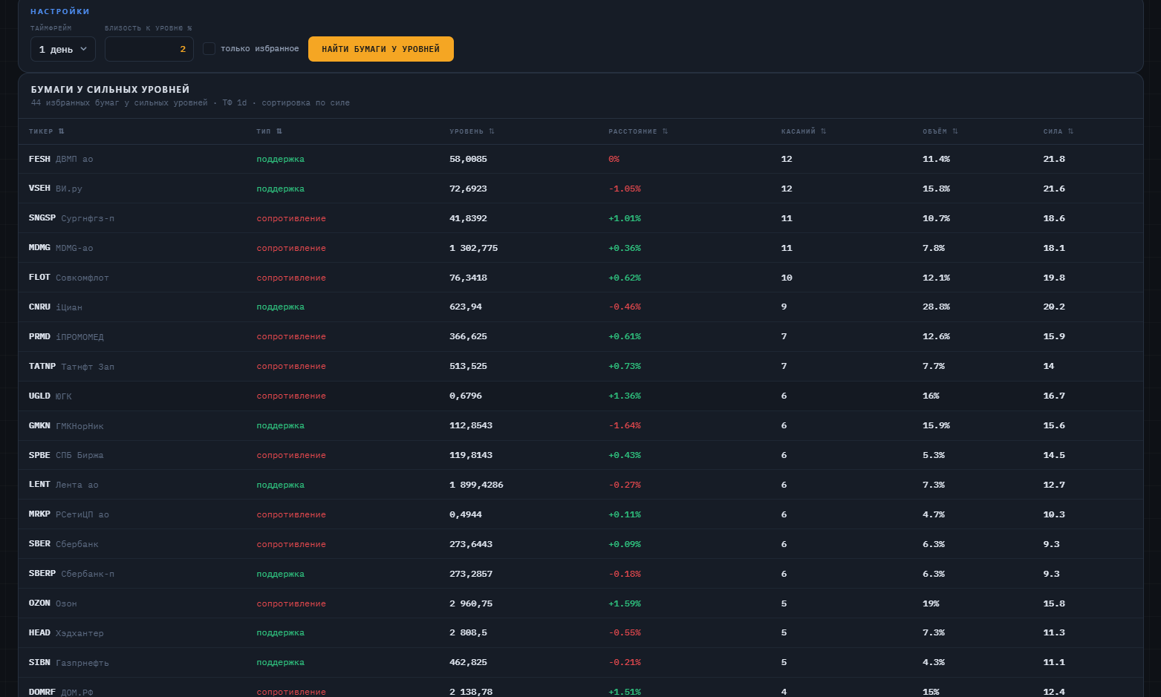This screenshot has width=1161, height=697.
Task: Click the OZON Озон ticker
Action: 53,603
